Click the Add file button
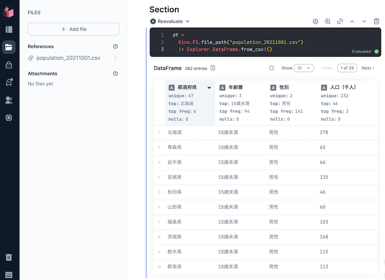Viewport: 385px width, 280px height. coord(74,29)
